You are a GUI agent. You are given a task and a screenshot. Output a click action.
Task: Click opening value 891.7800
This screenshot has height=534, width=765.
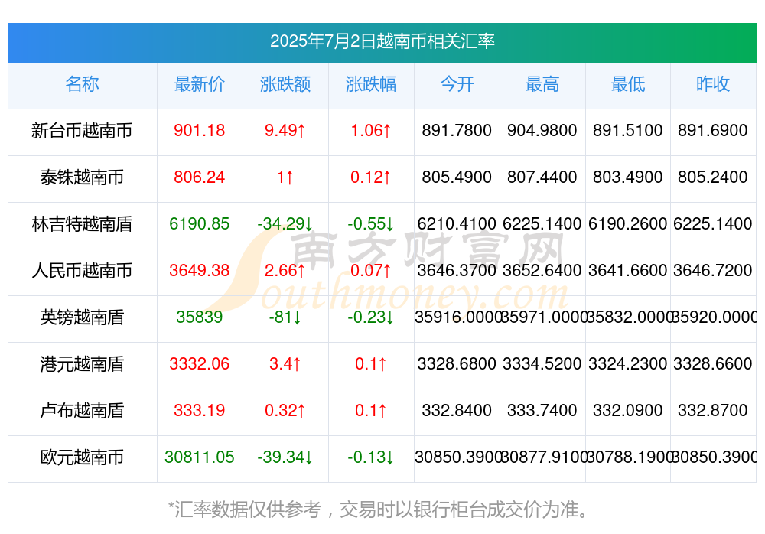(x=457, y=131)
